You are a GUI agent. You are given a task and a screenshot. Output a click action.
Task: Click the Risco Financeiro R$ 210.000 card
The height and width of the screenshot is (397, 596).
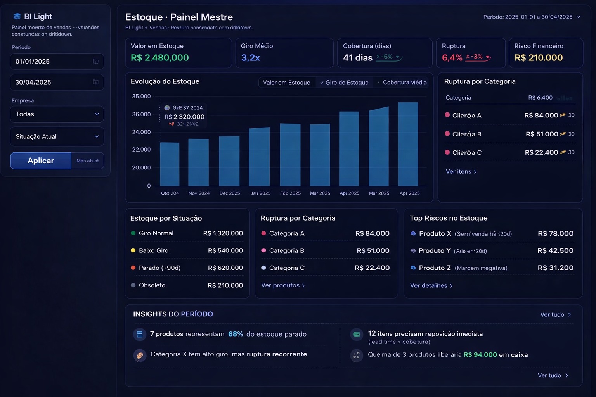(546, 53)
